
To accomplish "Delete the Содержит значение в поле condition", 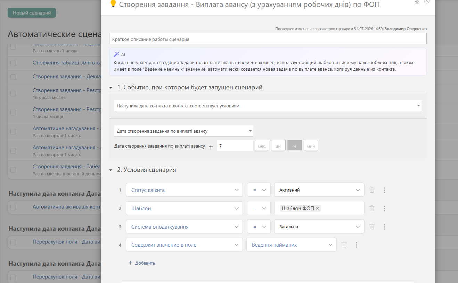I will click(344, 245).
